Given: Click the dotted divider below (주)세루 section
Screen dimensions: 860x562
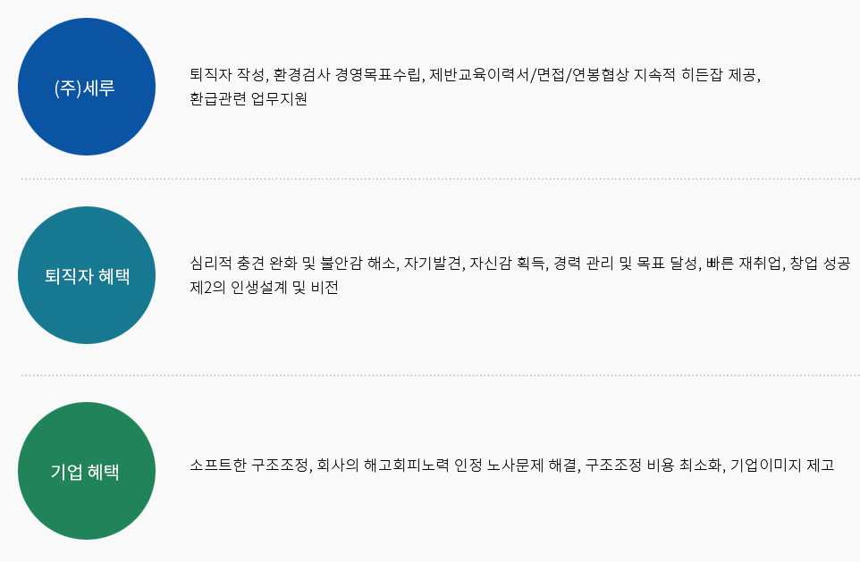Looking at the screenshot, I should pos(441,179).
